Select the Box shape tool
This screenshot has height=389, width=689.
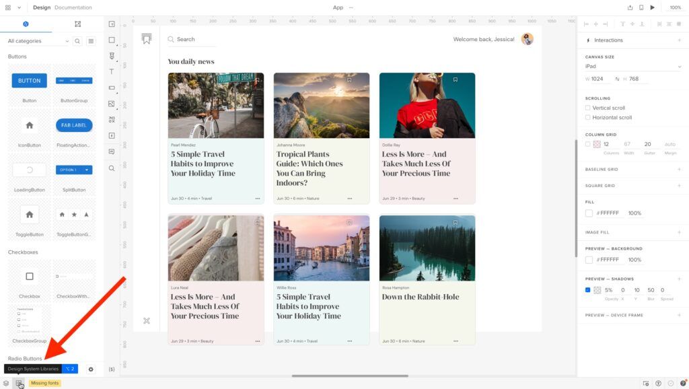112,40
